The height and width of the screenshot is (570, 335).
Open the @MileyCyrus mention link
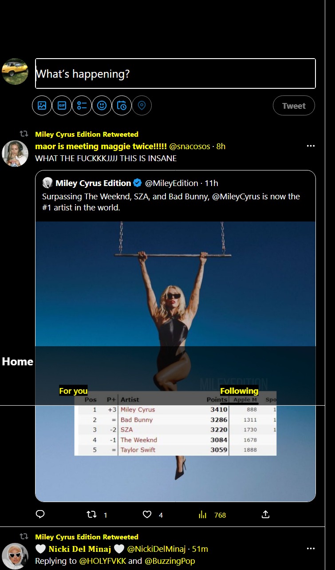pos(239,196)
